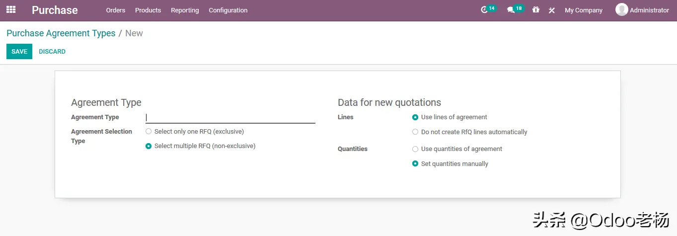The image size is (677, 236).
Task: Switch company via My Company
Action: click(x=583, y=10)
